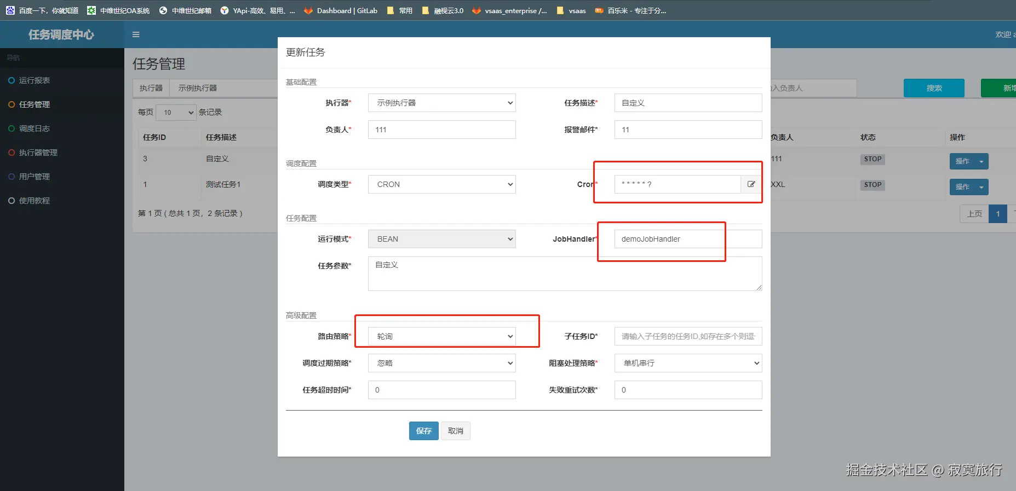Click the 报警邮件 input field
Screen dimensions: 1016x491
[688, 130]
